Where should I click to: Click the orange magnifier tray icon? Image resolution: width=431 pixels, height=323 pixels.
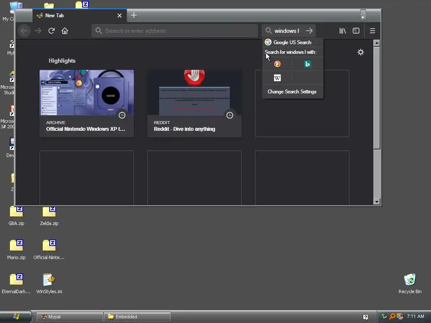click(392, 316)
